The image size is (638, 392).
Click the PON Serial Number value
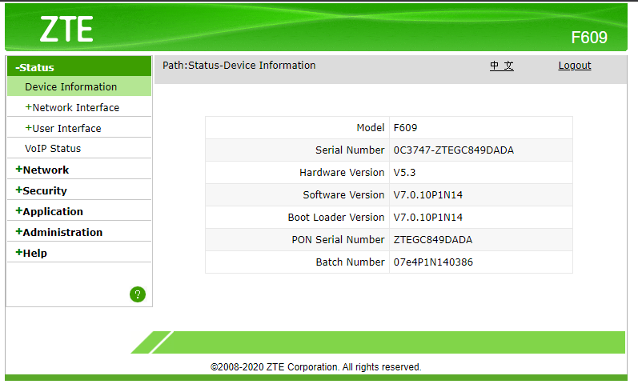coord(432,240)
